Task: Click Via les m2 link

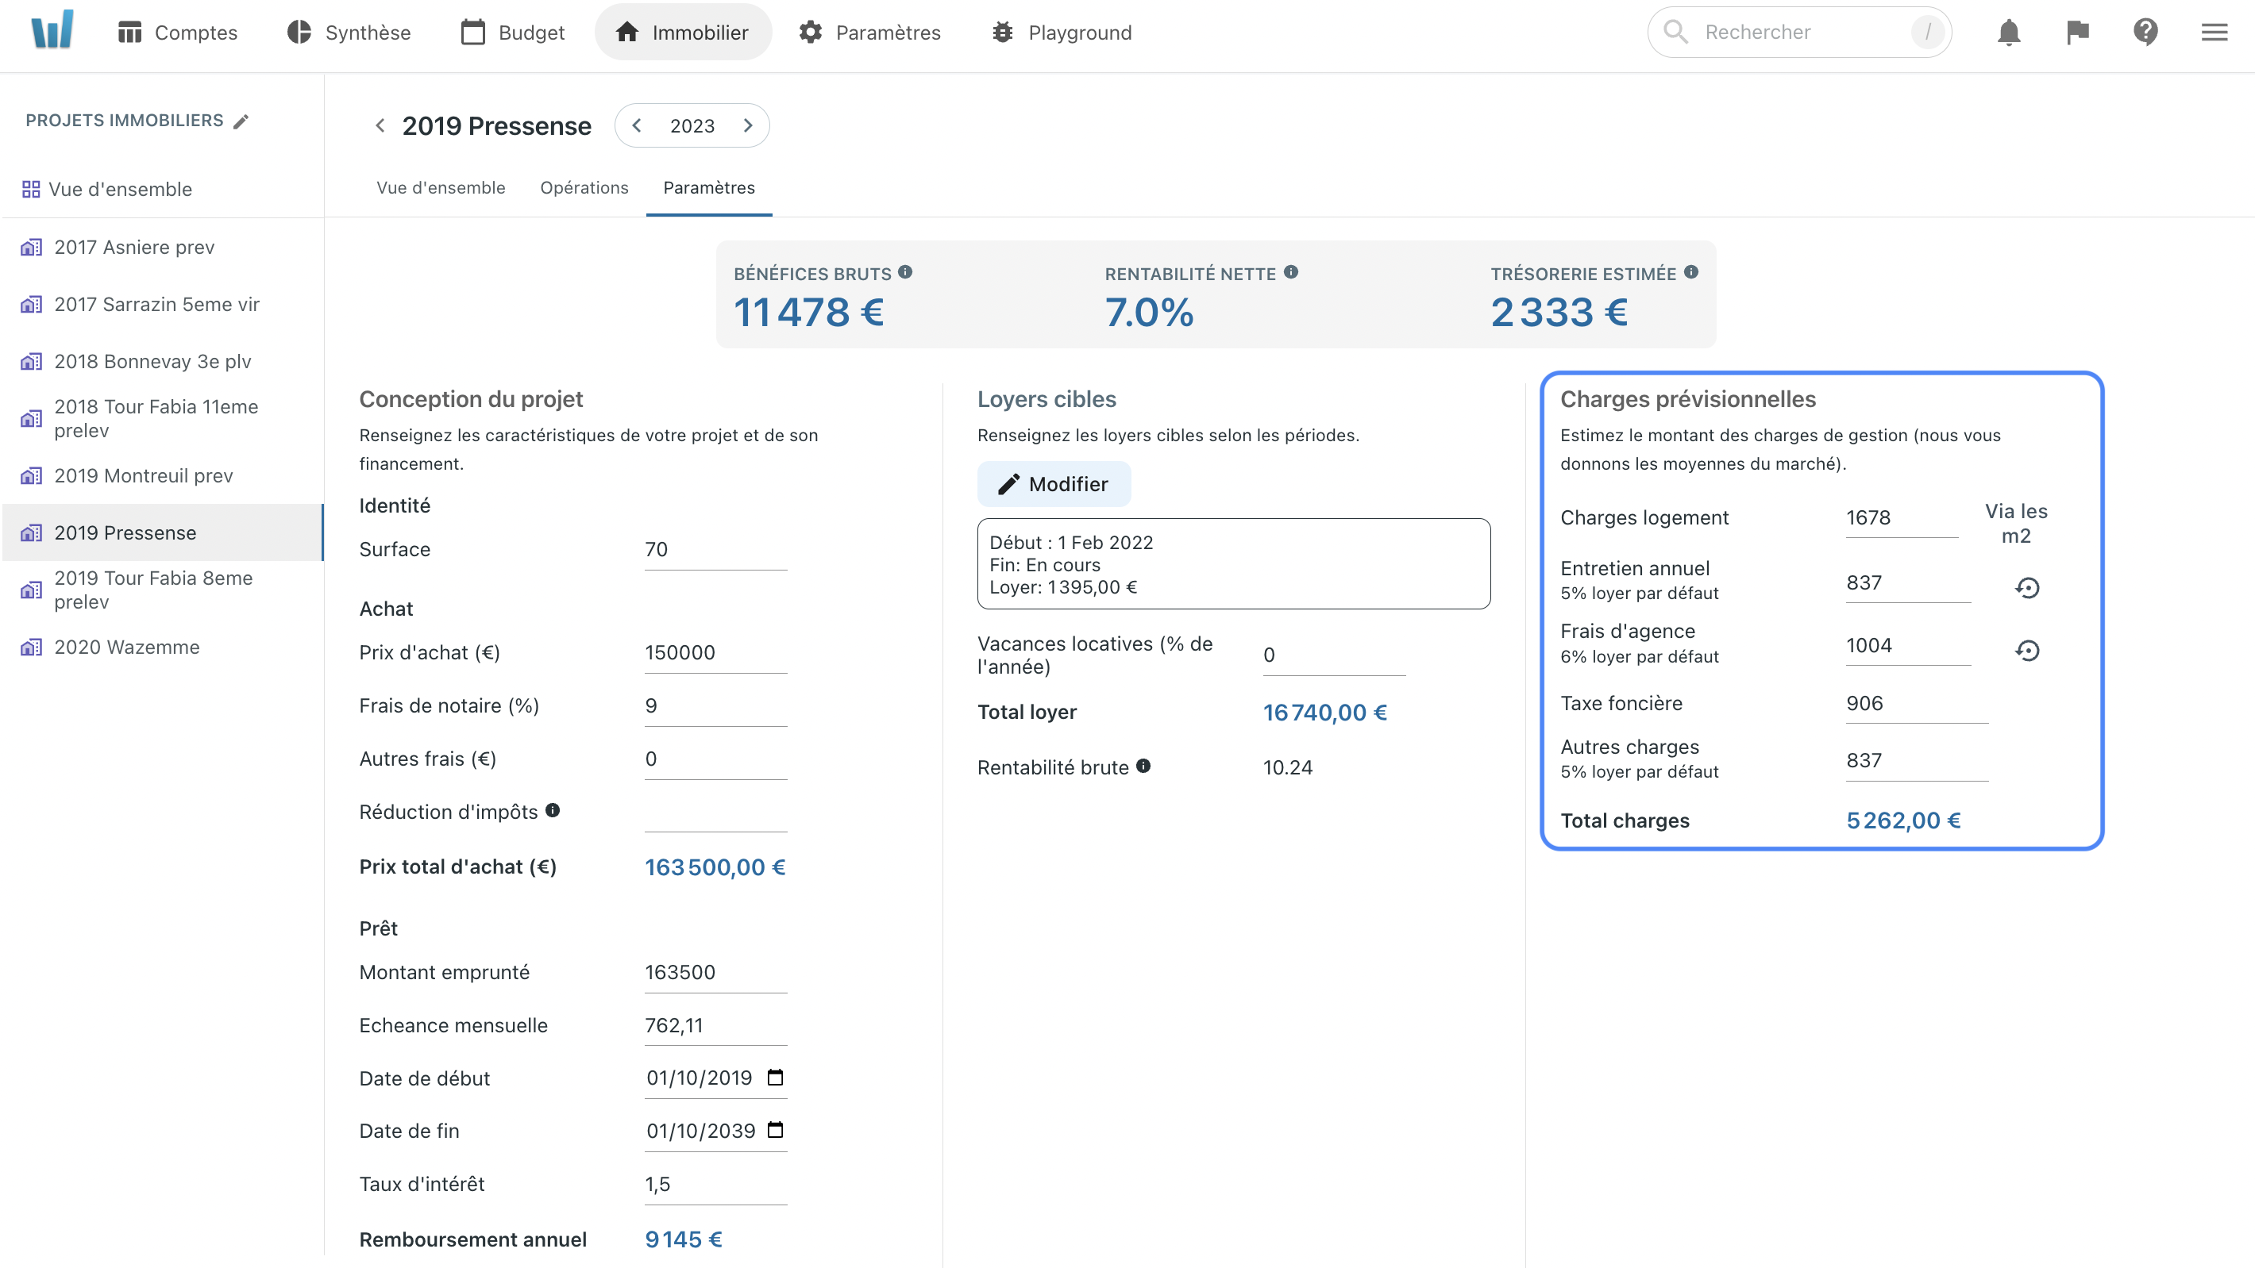Action: 2015,523
